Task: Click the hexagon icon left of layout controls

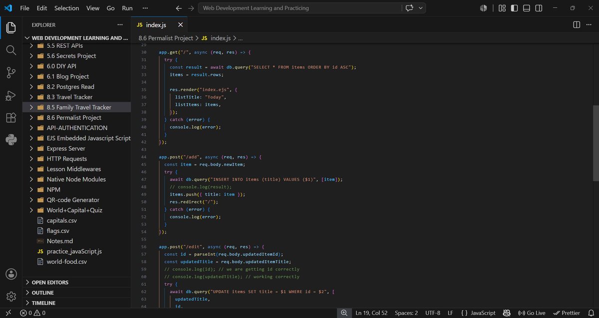Action: point(483,8)
